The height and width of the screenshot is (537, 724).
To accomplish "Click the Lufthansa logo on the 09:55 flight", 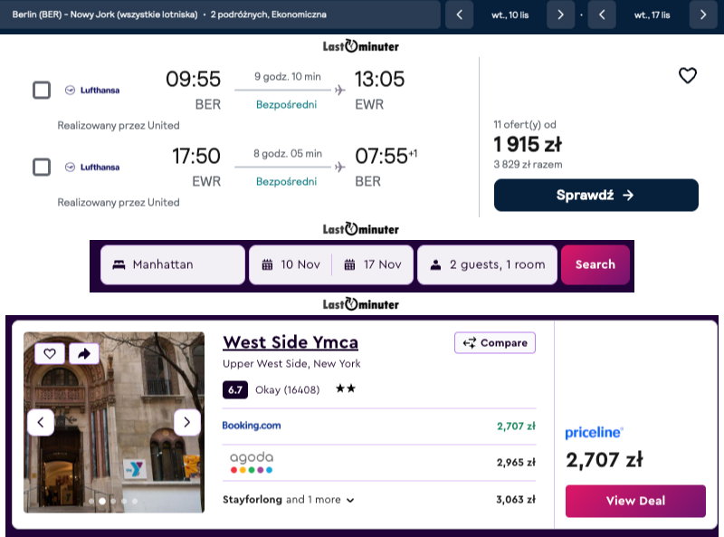I will tap(92, 91).
